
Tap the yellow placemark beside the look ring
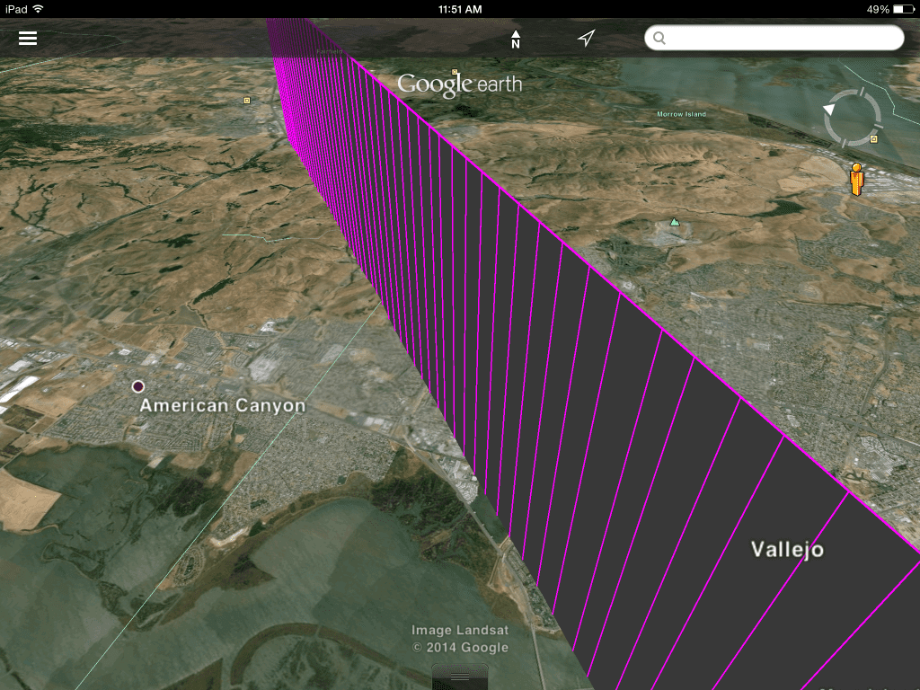pos(874,139)
